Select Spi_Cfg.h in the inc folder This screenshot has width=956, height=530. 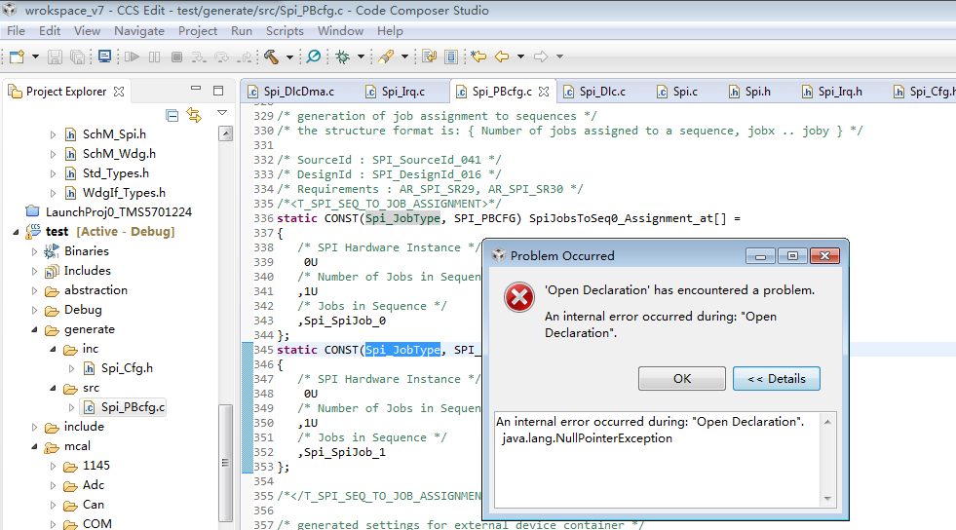[127, 368]
